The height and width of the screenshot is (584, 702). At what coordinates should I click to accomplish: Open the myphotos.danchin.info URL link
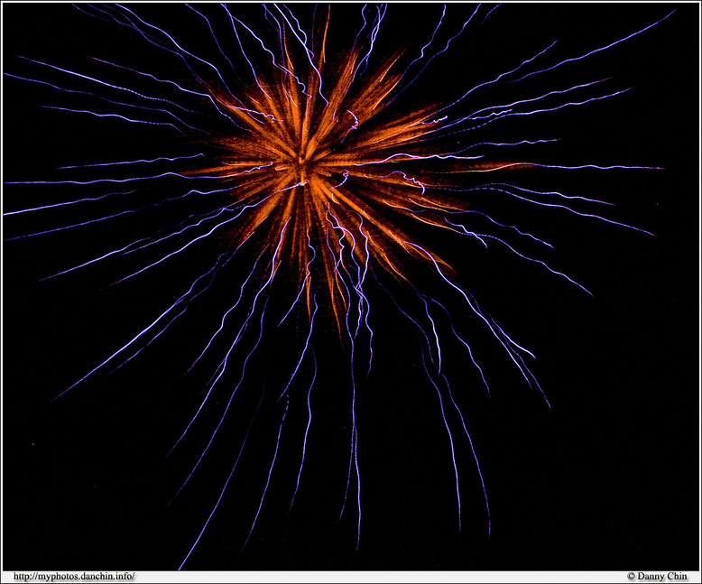74,576
